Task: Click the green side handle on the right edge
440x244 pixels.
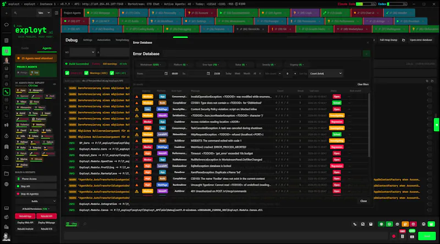Action: (436, 124)
